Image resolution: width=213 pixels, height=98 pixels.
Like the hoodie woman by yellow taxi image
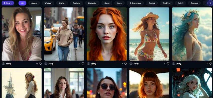click(83, 64)
